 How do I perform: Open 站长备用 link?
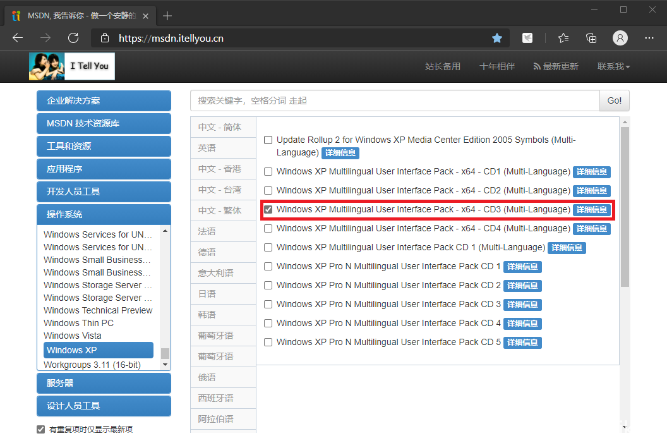pos(442,66)
